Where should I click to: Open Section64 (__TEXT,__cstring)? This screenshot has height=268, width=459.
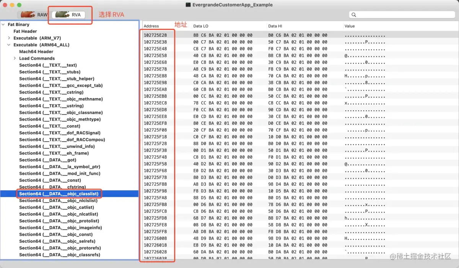pyautogui.click(x=51, y=92)
